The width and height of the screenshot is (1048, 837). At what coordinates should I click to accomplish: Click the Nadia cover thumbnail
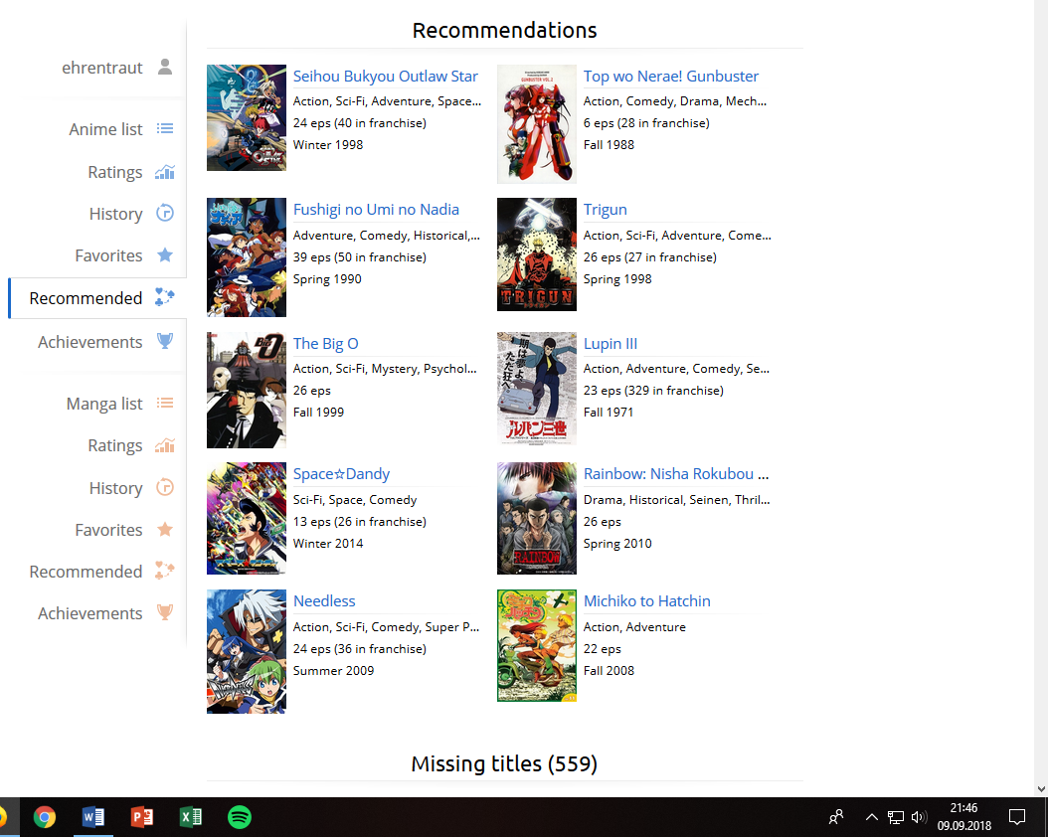(246, 257)
